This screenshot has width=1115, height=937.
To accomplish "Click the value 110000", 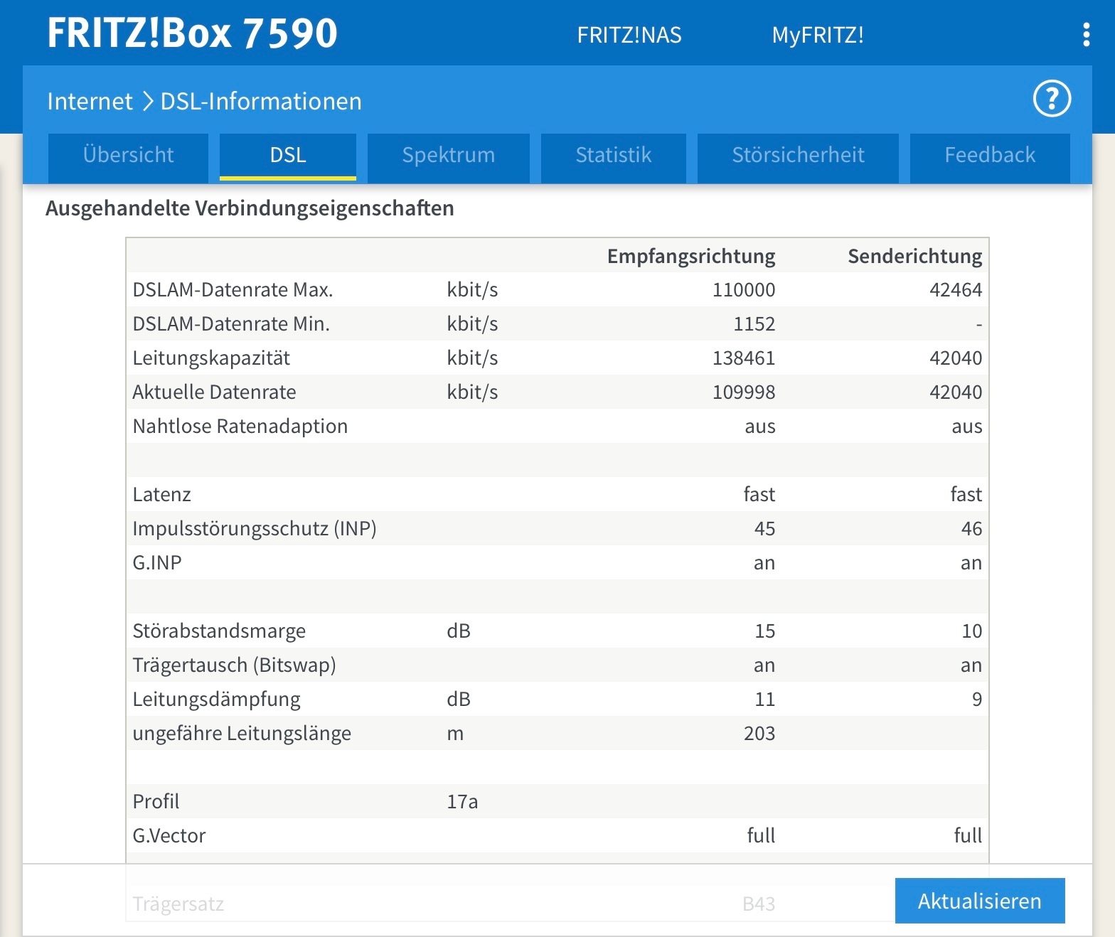I will coord(744,290).
